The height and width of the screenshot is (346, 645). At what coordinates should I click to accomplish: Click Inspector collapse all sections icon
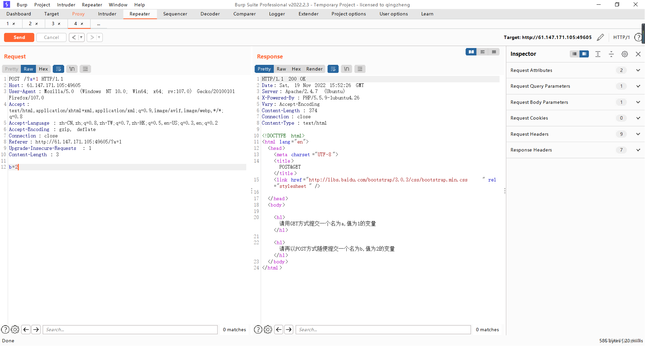pos(611,54)
